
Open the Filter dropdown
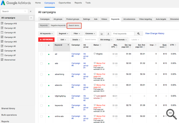(77, 33)
